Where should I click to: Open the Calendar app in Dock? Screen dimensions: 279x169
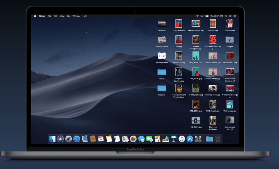[101, 139]
